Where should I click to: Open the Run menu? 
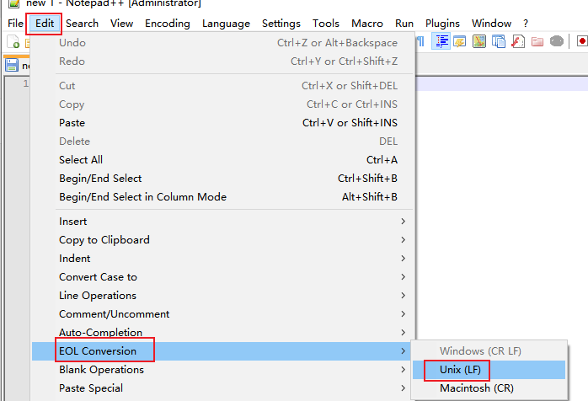coord(404,24)
